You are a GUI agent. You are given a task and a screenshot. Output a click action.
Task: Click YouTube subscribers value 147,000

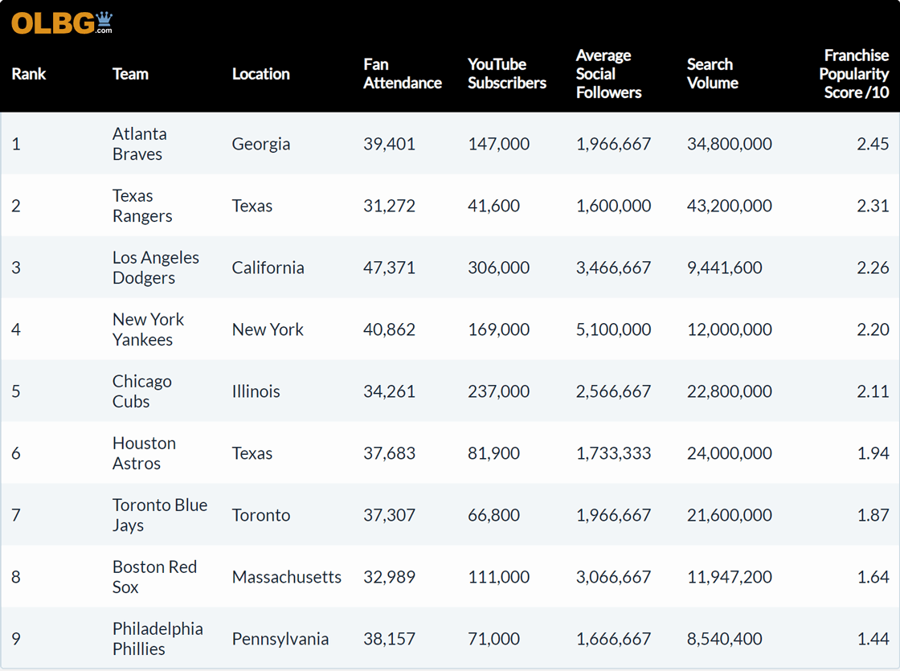point(499,144)
